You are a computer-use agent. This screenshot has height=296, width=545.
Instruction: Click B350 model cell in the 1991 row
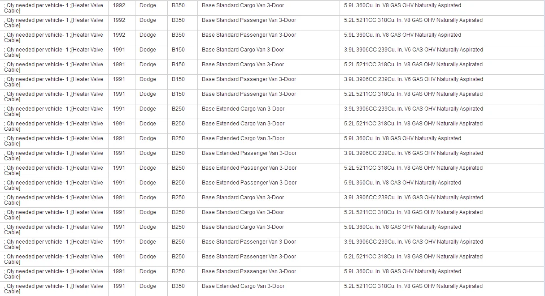click(x=182, y=289)
